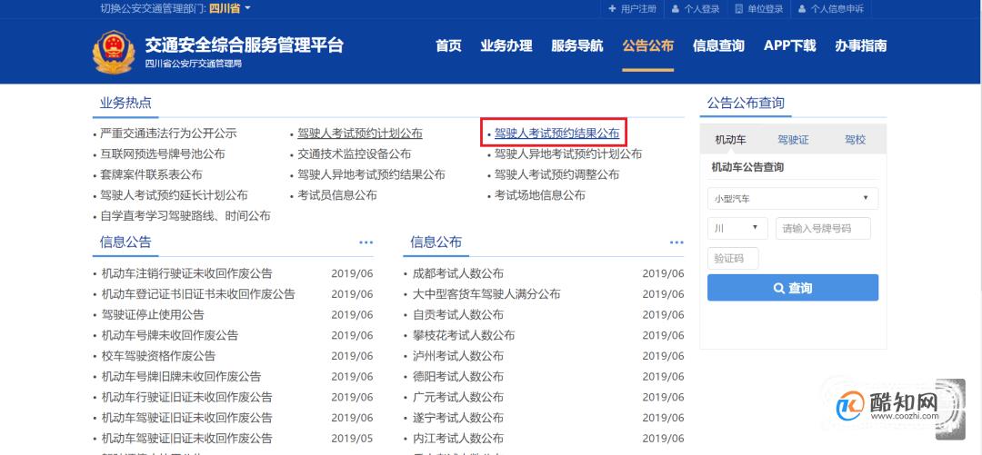Open the 用户注册 link with plus icon
The height and width of the screenshot is (455, 982).
632,9
